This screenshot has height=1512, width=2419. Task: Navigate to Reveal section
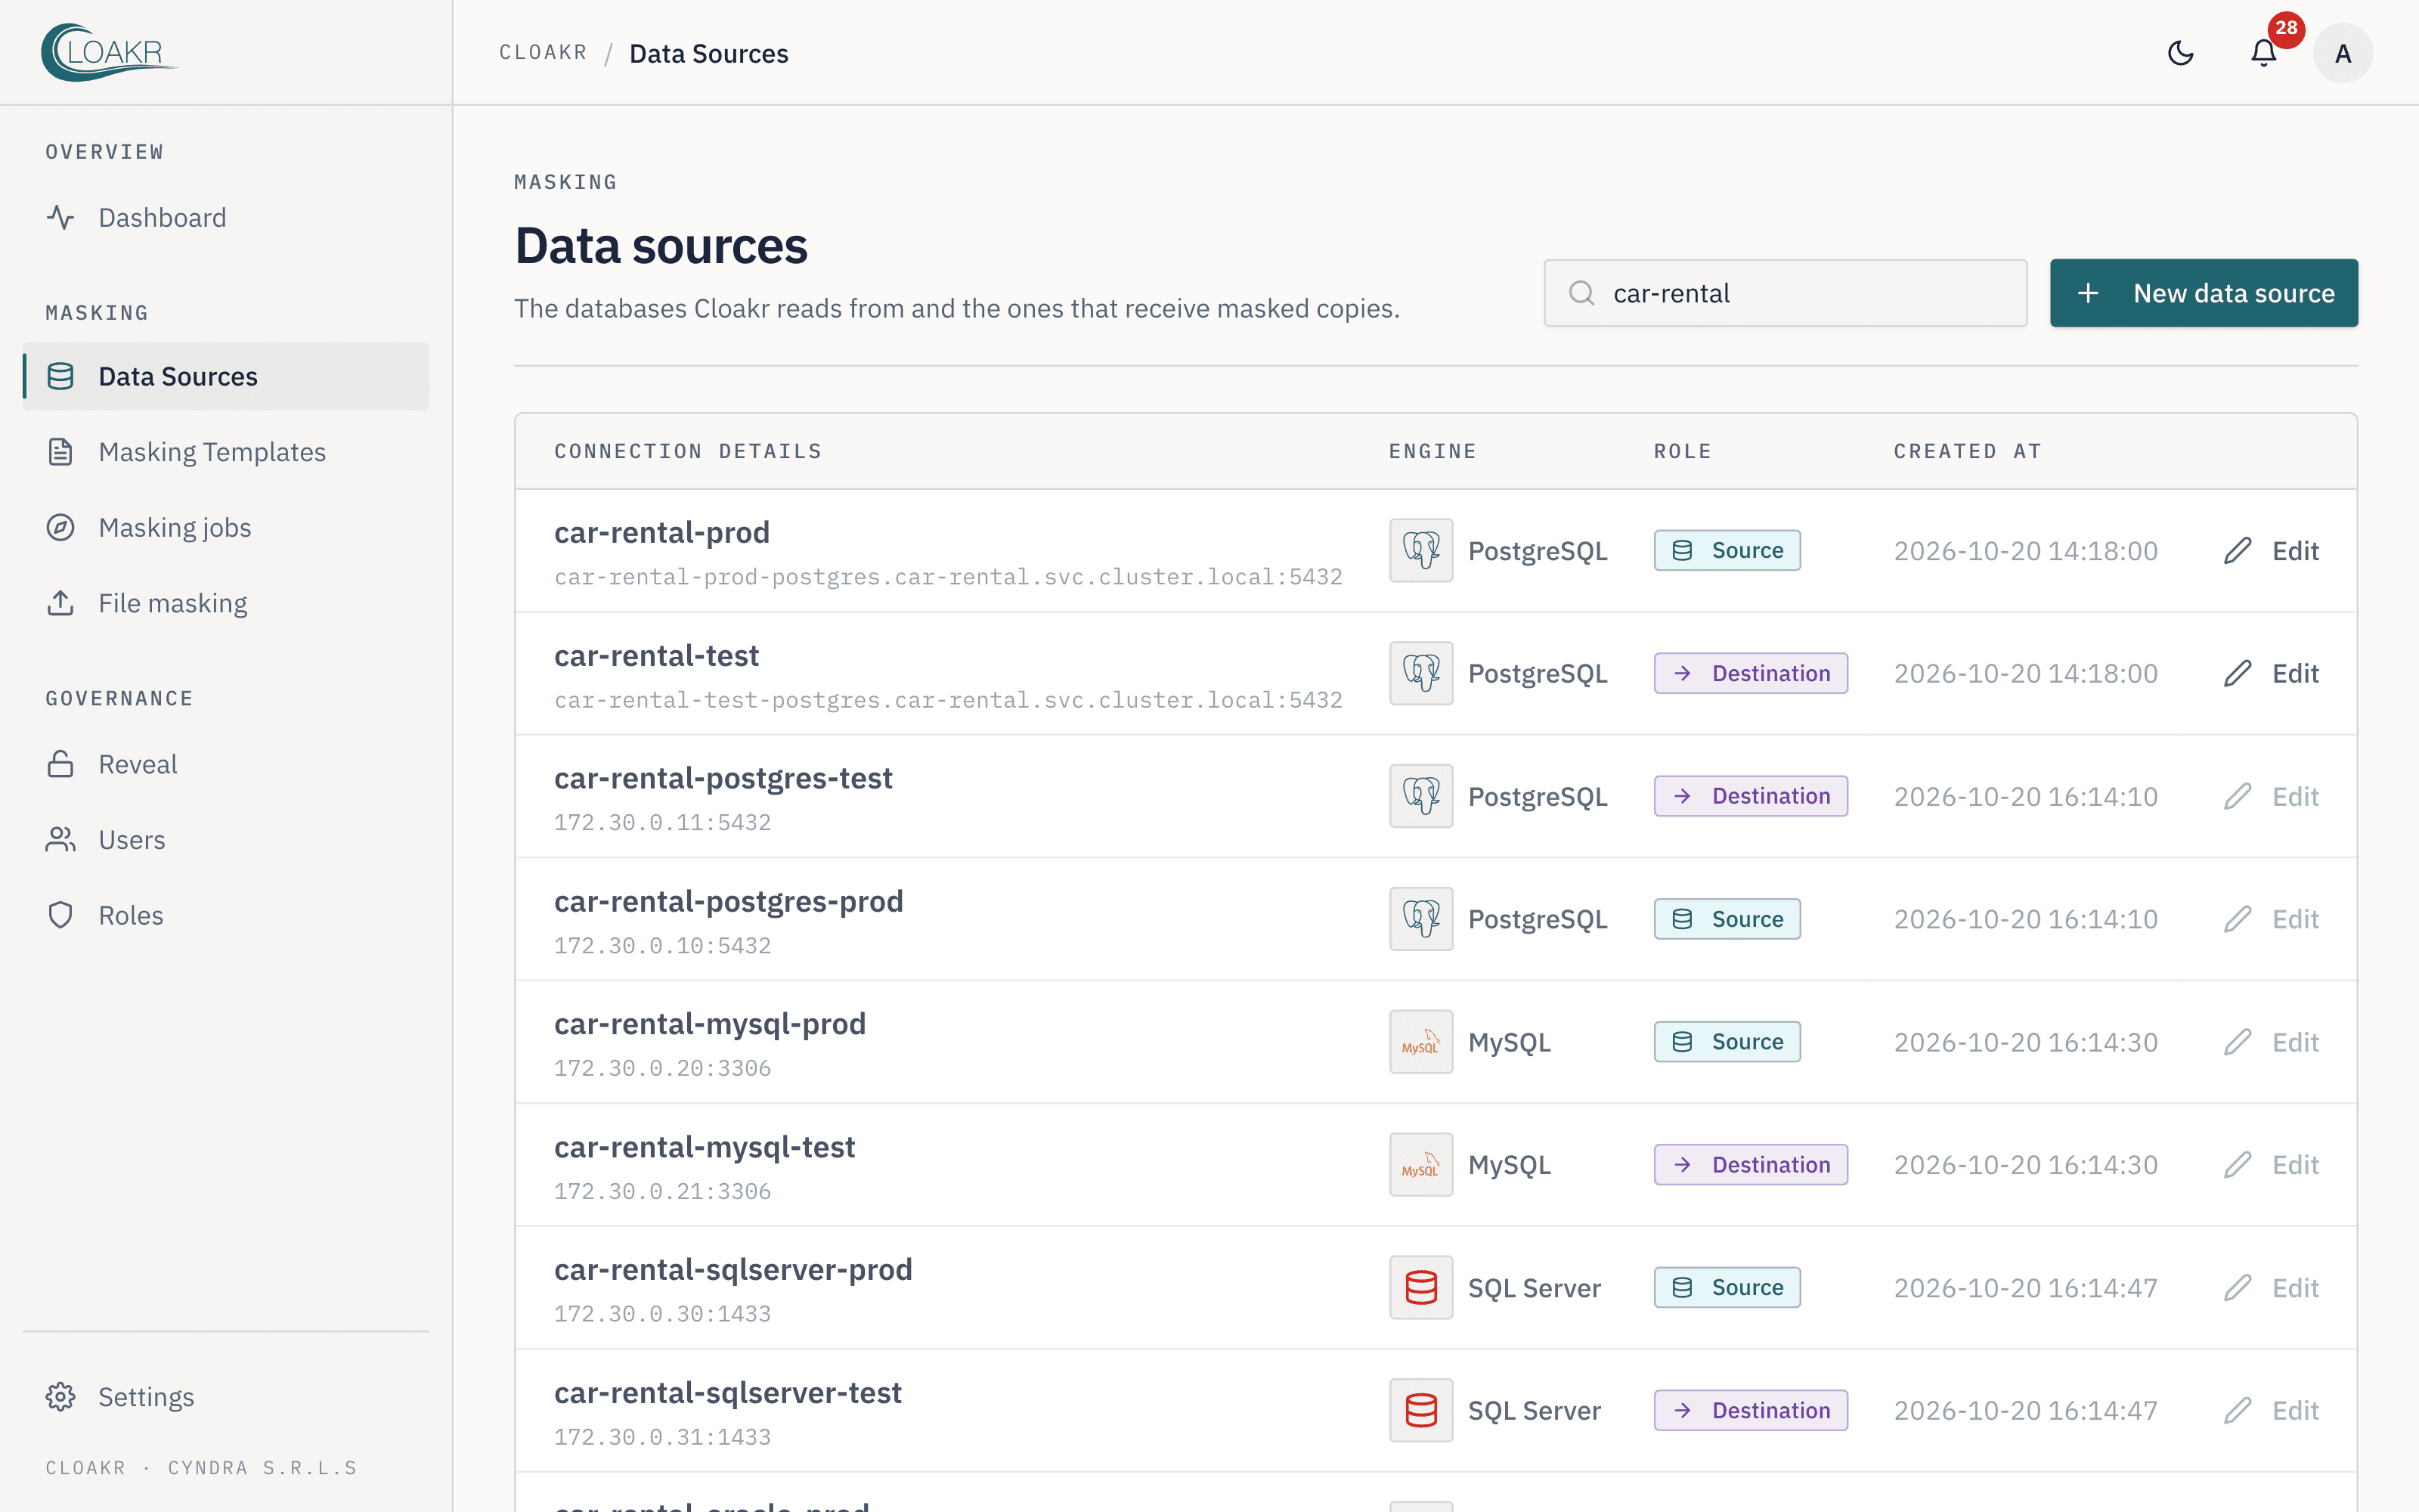pyautogui.click(x=226, y=764)
